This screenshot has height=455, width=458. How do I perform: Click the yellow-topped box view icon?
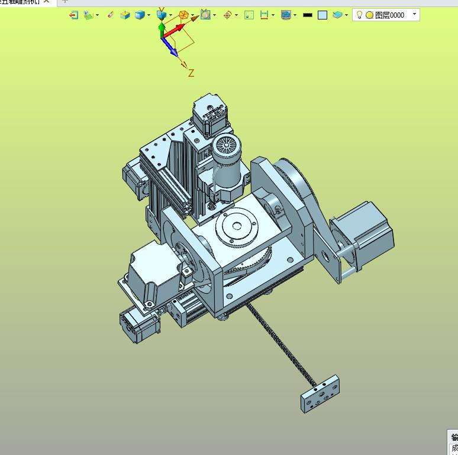[x=125, y=15]
